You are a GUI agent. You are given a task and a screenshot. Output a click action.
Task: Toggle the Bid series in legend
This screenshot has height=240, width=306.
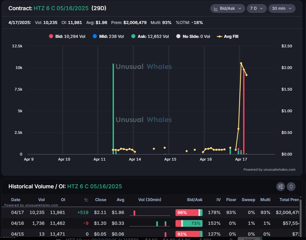(67, 37)
